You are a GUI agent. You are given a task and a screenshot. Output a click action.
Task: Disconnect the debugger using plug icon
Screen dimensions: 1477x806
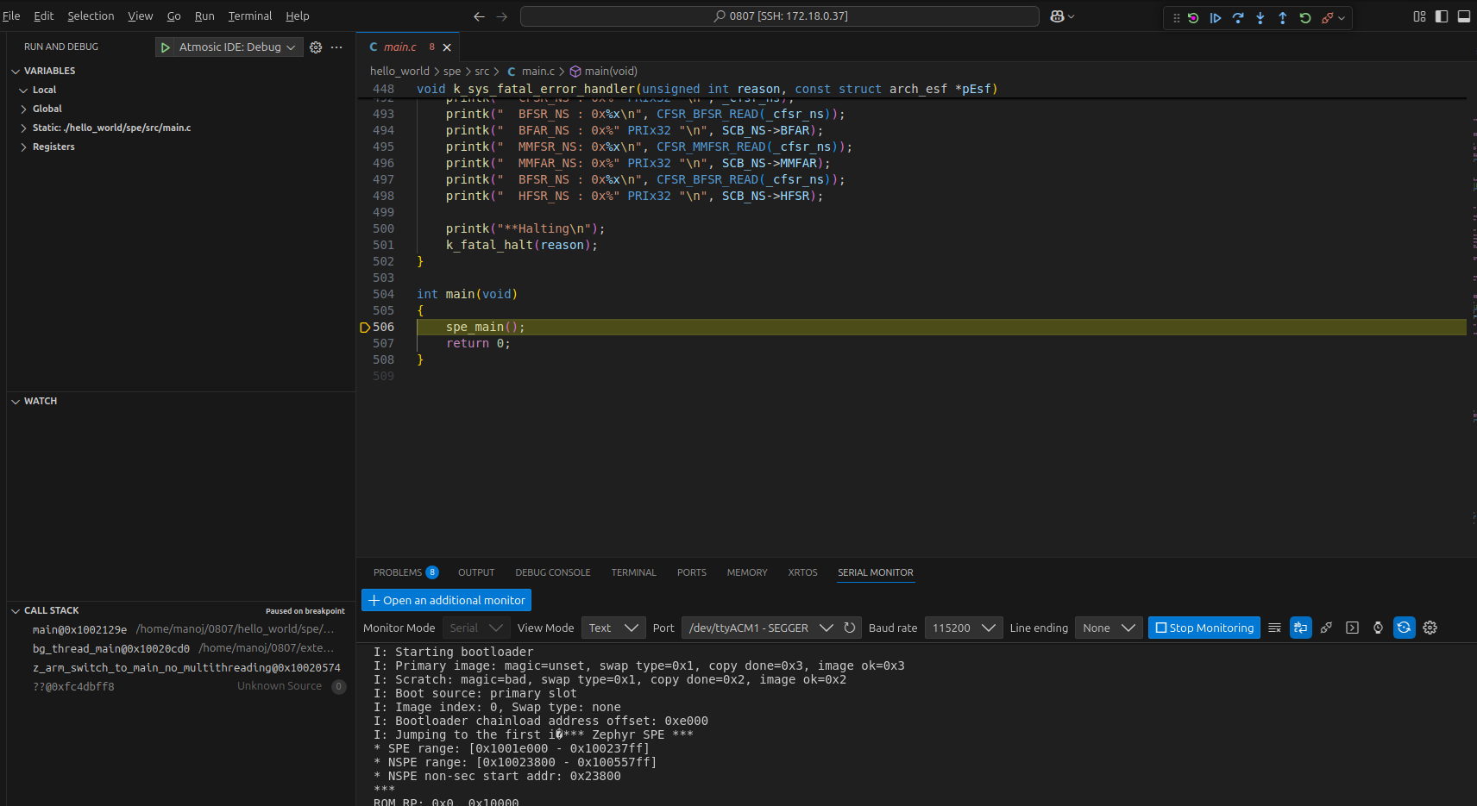(1328, 17)
